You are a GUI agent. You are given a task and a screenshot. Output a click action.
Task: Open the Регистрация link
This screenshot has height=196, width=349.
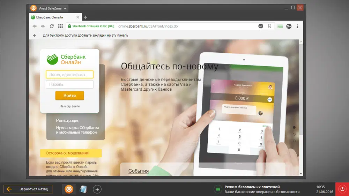pyautogui.click(x=68, y=121)
